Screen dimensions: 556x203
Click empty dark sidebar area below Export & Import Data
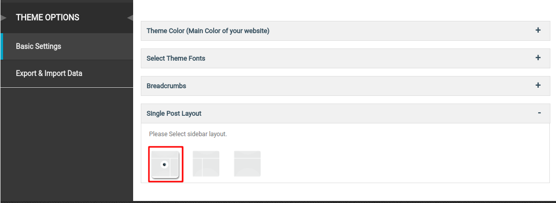[x=67, y=144]
